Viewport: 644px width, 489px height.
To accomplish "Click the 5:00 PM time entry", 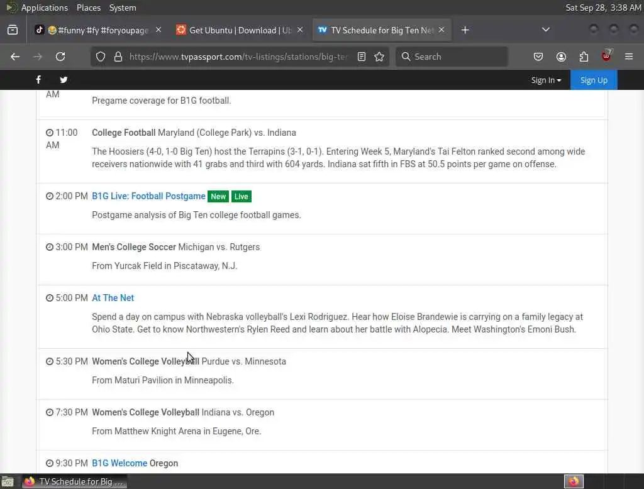I will [67, 298].
